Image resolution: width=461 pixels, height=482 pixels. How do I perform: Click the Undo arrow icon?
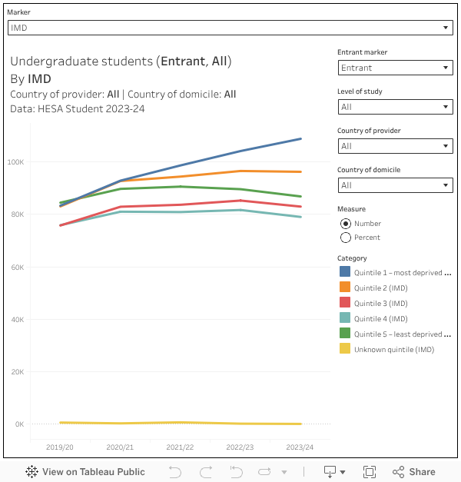coord(175,472)
